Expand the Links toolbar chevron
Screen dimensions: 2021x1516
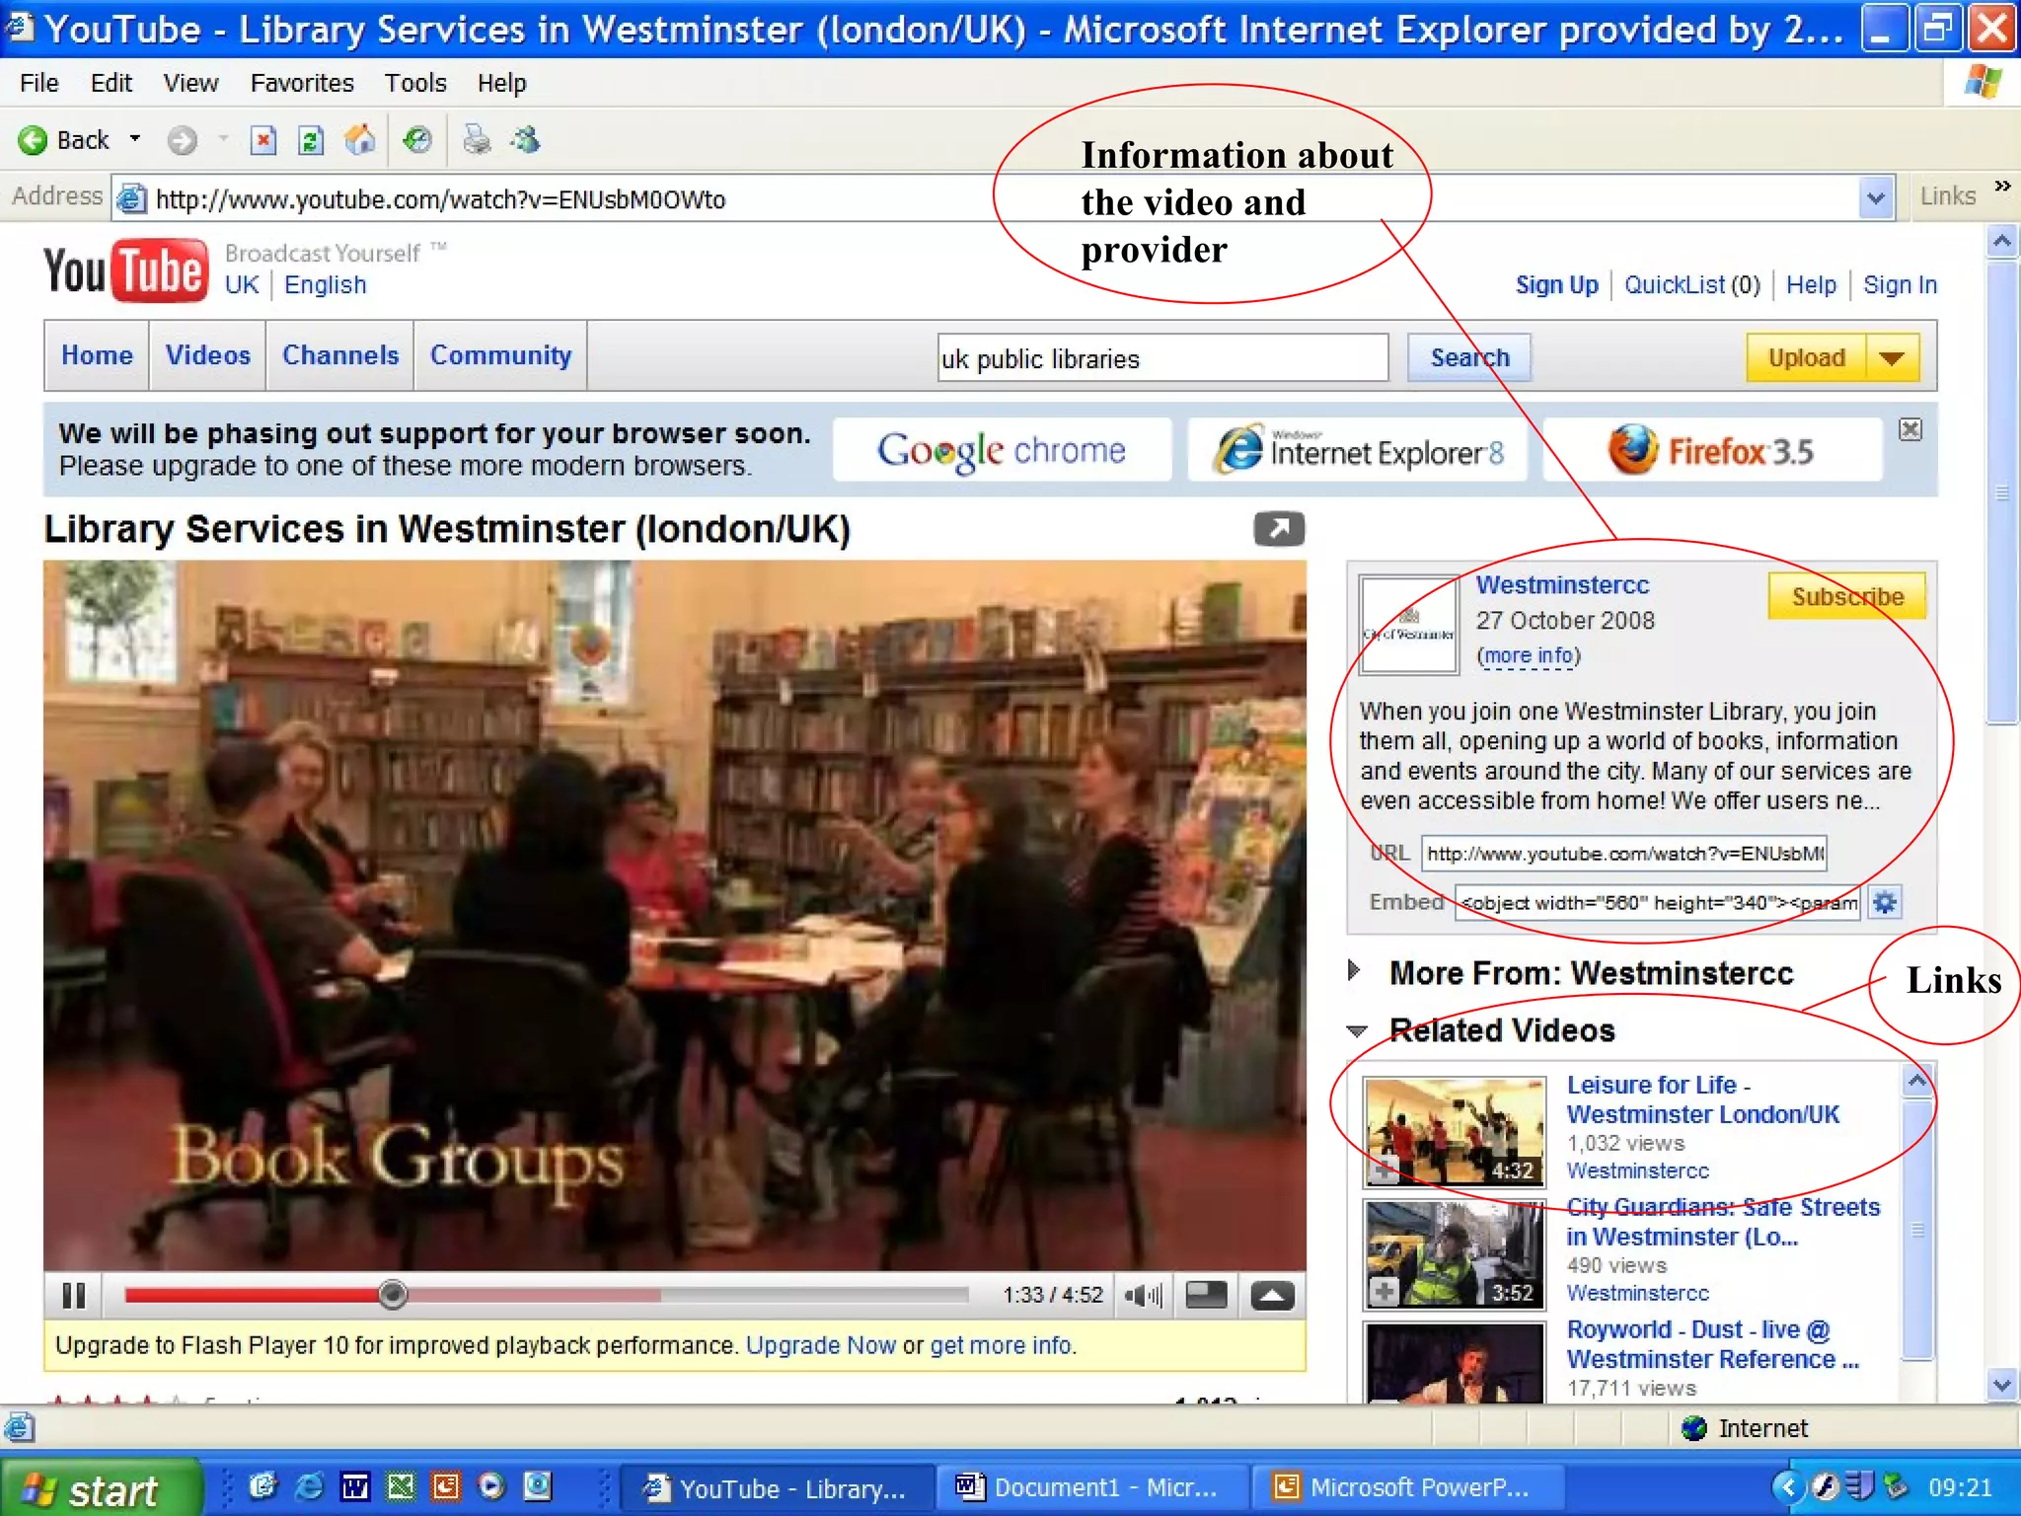(2002, 186)
